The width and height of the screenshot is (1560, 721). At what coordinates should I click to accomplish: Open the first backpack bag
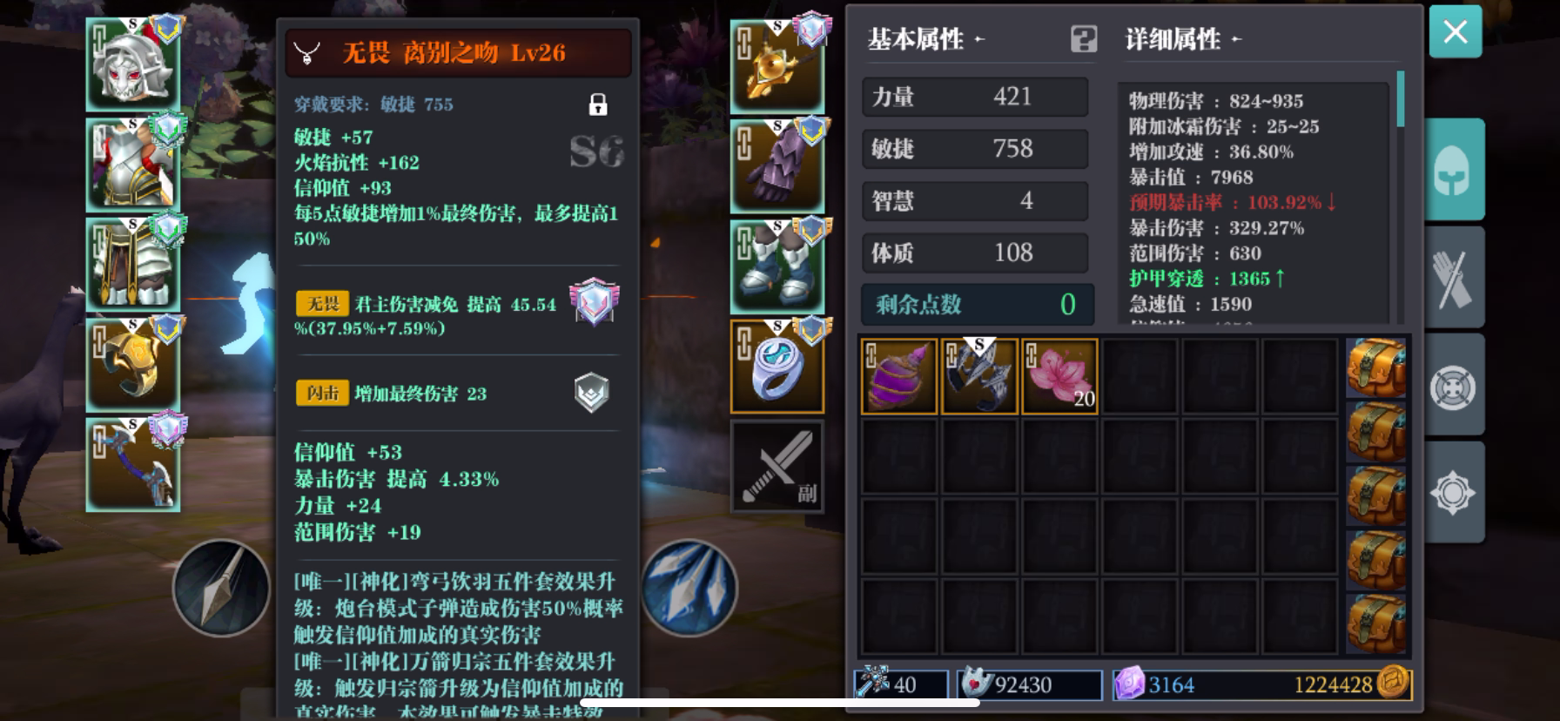[x=1376, y=367]
